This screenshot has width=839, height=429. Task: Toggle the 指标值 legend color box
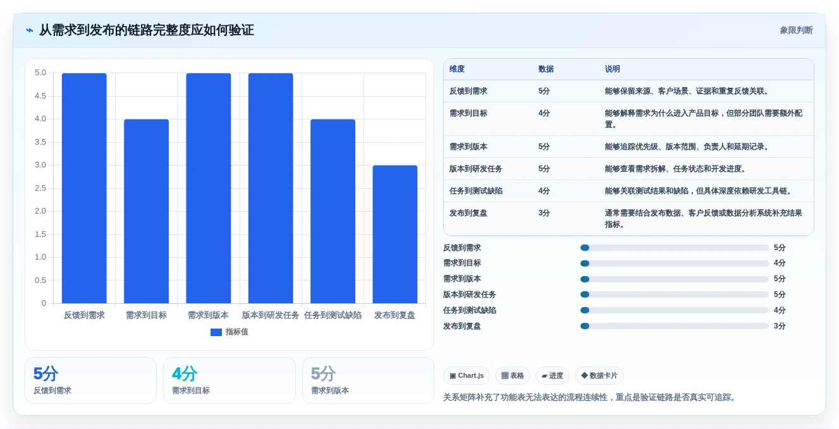(216, 332)
